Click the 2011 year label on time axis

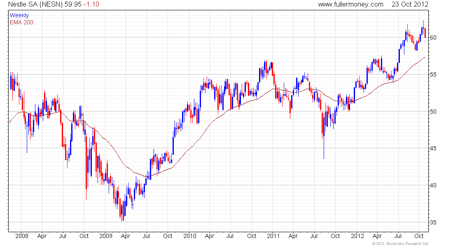[x=273, y=236]
